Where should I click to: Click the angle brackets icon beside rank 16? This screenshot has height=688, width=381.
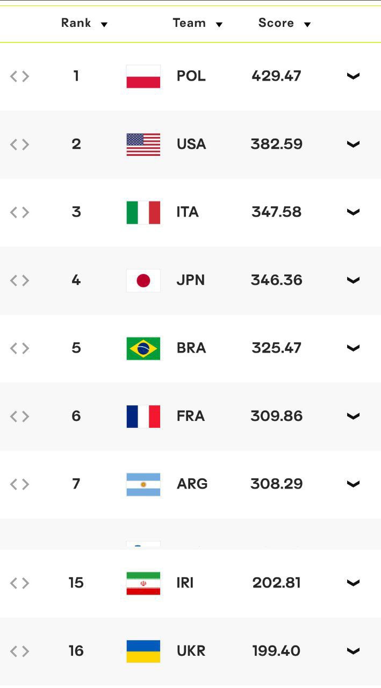(19, 651)
